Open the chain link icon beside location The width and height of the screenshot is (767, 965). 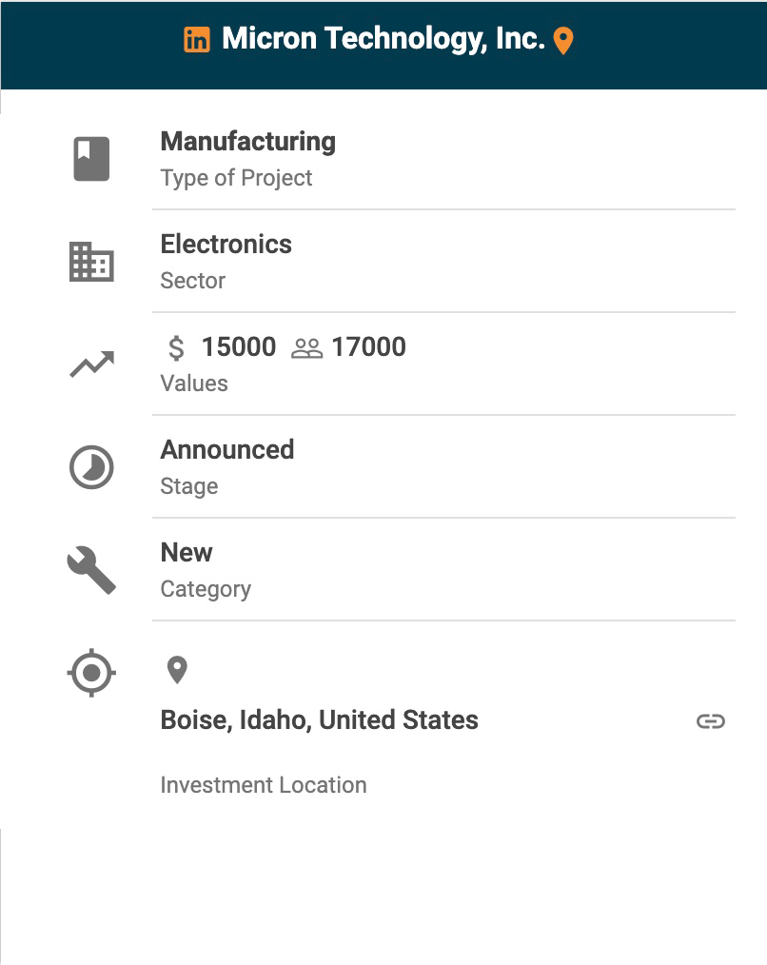coord(710,721)
